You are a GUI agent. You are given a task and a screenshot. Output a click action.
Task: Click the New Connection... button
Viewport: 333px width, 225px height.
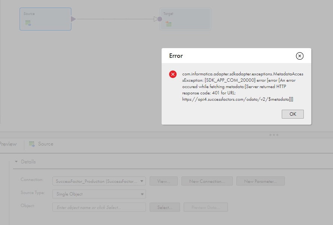pos(207,181)
